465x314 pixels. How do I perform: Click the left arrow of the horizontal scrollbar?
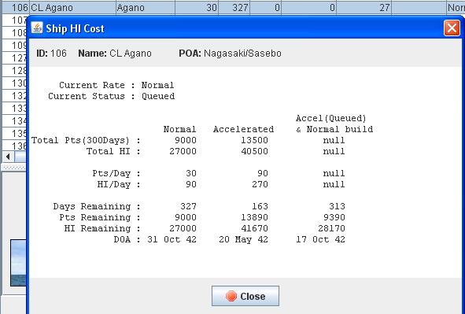tap(8, 157)
